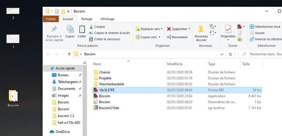The image size is (282, 136).
Task: Open the recent locations dropdown arrow
Action: (63, 54)
